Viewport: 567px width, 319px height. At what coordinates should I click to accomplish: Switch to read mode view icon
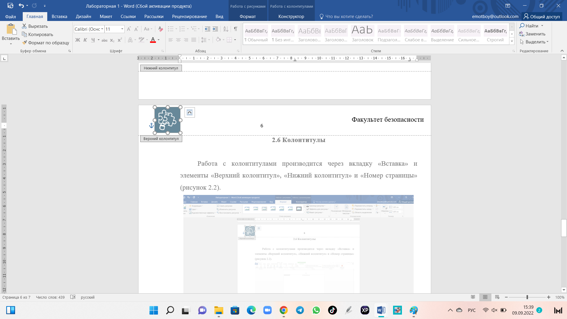coord(473,297)
